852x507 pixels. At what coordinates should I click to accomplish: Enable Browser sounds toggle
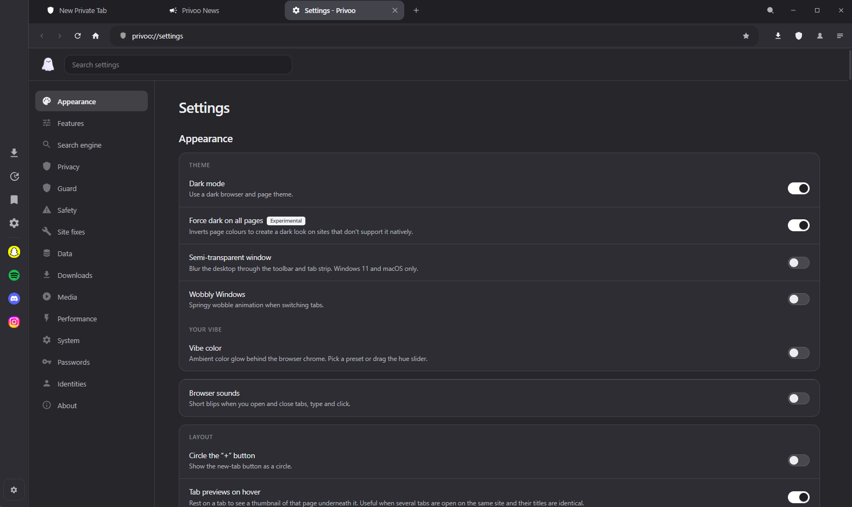coord(799,398)
